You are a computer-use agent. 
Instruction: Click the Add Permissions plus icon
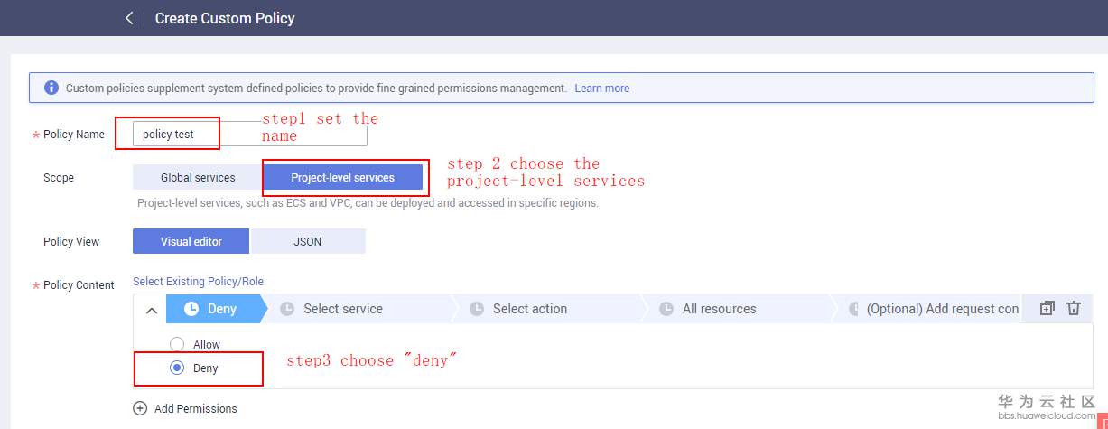click(x=140, y=408)
